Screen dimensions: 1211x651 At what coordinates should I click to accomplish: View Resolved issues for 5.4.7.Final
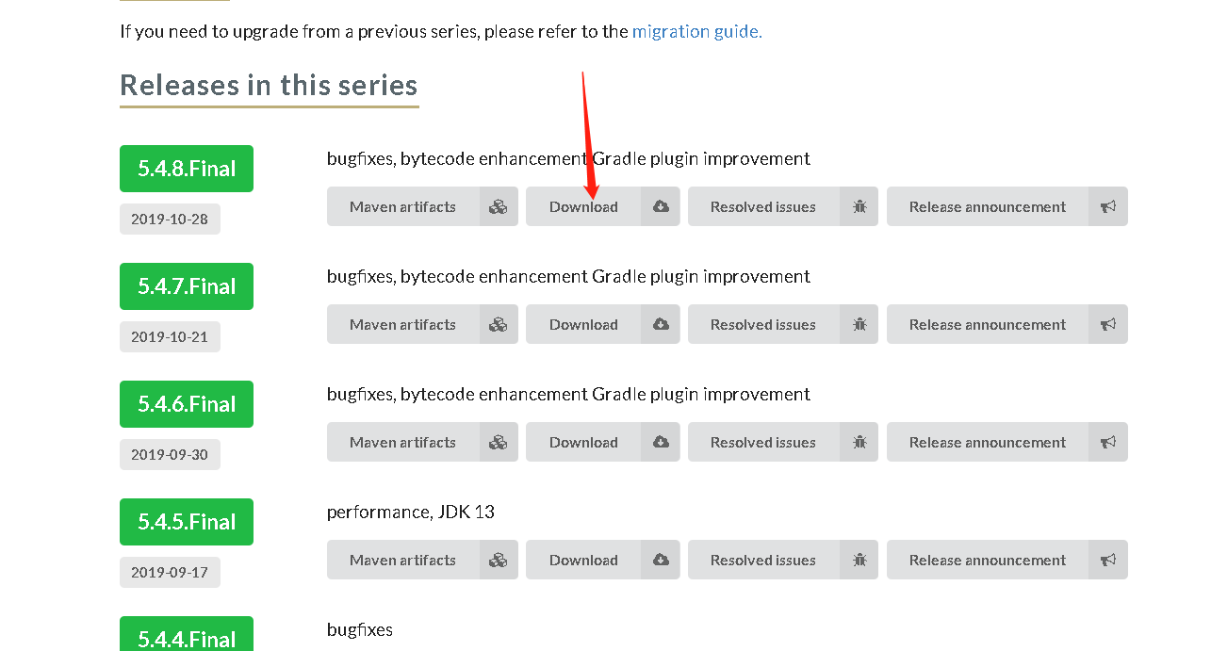click(x=762, y=324)
